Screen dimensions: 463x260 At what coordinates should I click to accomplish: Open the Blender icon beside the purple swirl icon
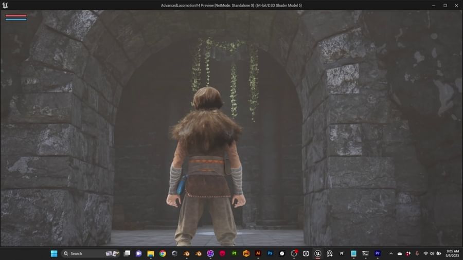[199, 253]
